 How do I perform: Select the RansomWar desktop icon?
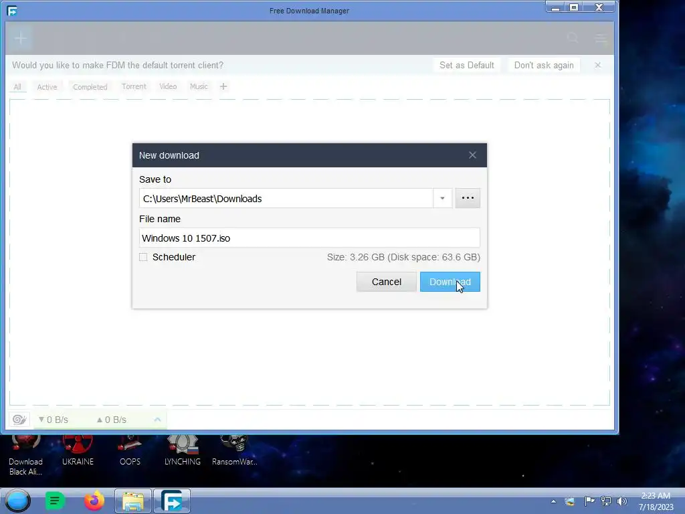point(235,450)
